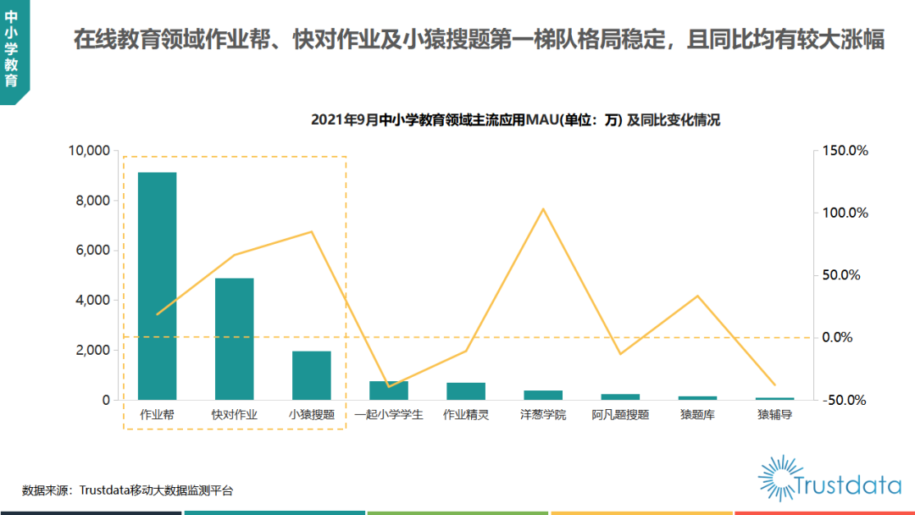The image size is (915, 515).
Task: Click the yellow line peak above 洋葱学院
Action: tap(543, 209)
